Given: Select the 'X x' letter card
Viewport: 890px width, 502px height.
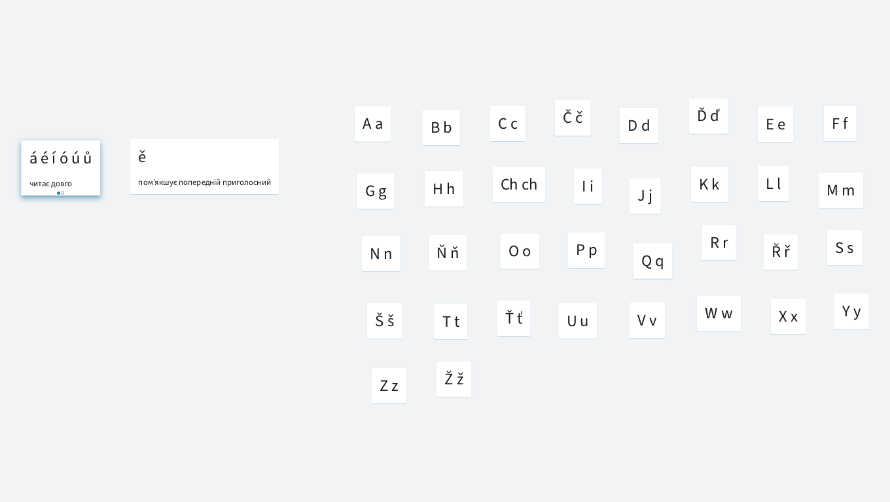Looking at the screenshot, I should 788,316.
